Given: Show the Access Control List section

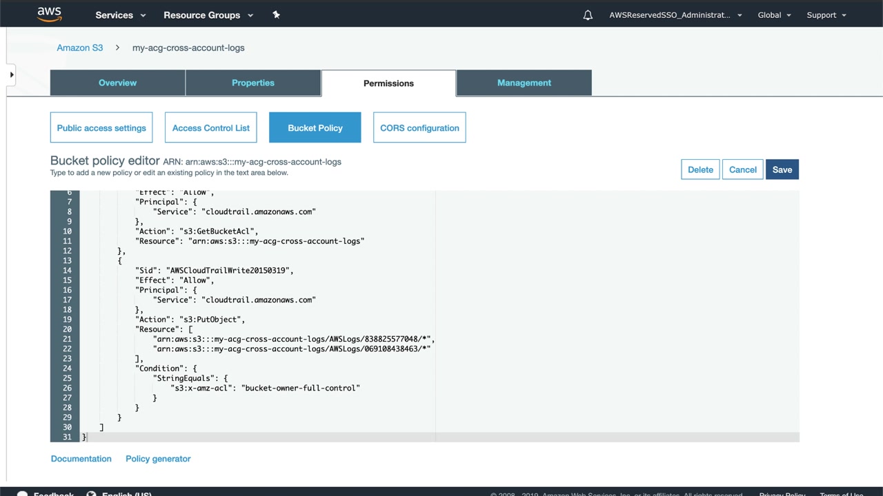Looking at the screenshot, I should (211, 127).
